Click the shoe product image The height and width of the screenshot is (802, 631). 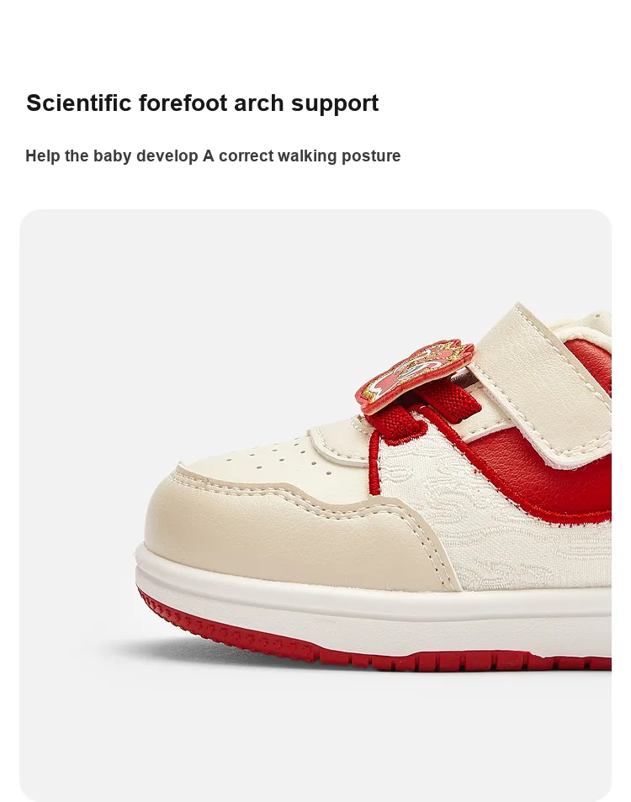coord(315,505)
